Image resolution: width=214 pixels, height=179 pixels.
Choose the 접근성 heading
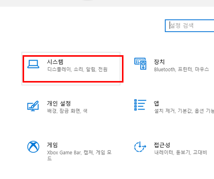coord(162,145)
